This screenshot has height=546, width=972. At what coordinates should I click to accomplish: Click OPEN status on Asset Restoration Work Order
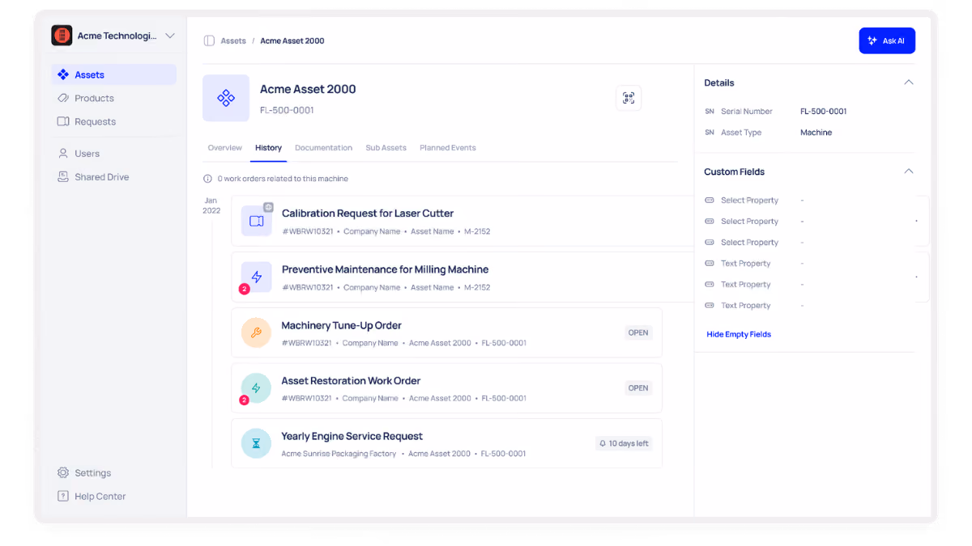(638, 387)
